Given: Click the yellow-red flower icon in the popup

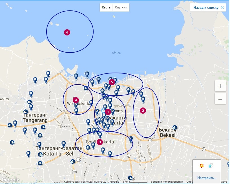Looking at the screenshot, I should pyautogui.click(x=202, y=166).
